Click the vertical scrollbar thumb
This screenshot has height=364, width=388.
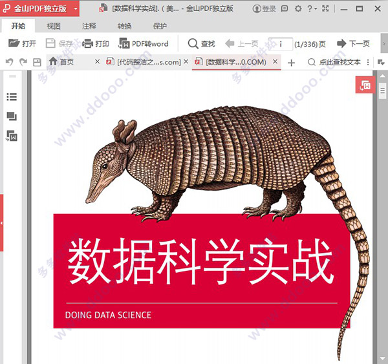[x=383, y=91]
